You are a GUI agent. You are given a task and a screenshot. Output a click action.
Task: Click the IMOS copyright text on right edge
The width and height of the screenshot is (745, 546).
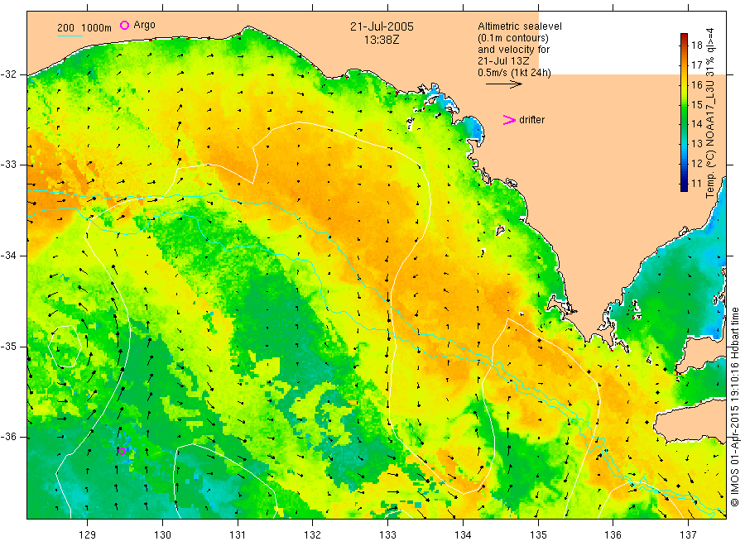pyautogui.click(x=734, y=407)
